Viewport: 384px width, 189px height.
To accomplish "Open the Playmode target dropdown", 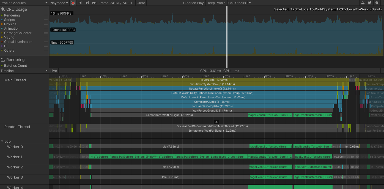I will pyautogui.click(x=59, y=3).
